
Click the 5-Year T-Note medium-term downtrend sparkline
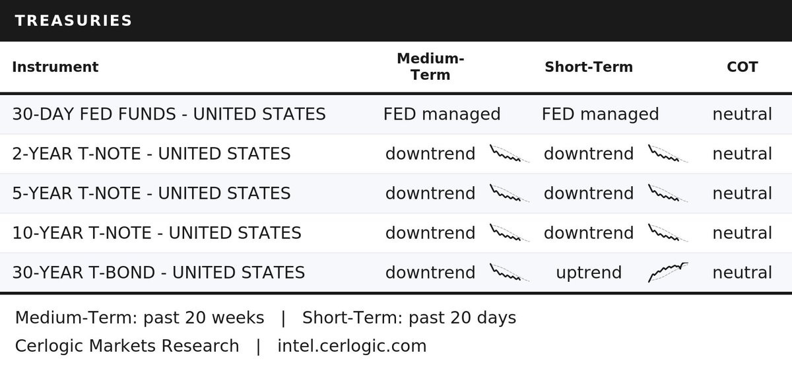pos(510,193)
